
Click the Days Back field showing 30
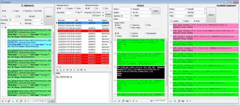point(12,20)
